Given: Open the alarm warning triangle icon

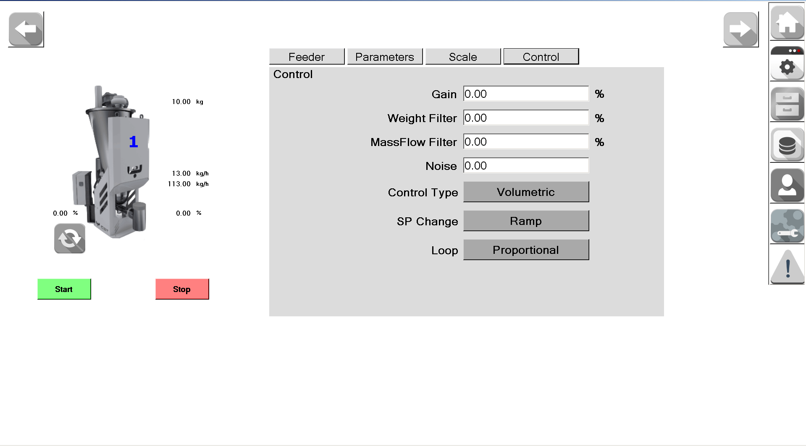Looking at the screenshot, I should pos(787,266).
